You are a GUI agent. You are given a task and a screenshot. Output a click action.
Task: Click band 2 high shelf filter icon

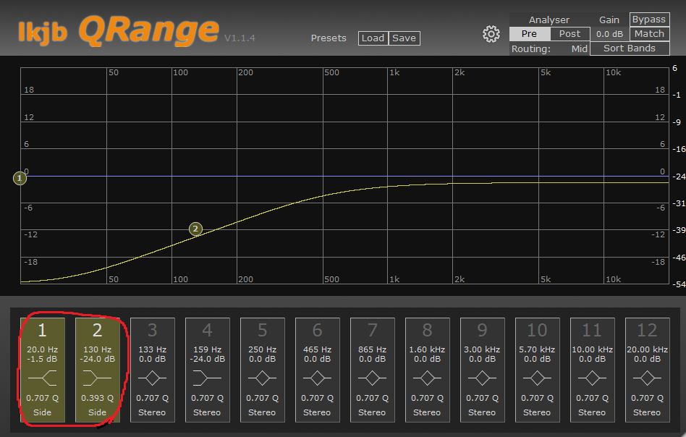coord(97,378)
